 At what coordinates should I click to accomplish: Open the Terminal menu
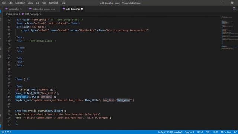tap(53, 3)
